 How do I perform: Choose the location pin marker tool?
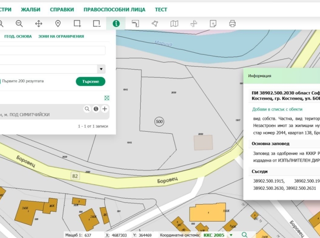(58, 24)
